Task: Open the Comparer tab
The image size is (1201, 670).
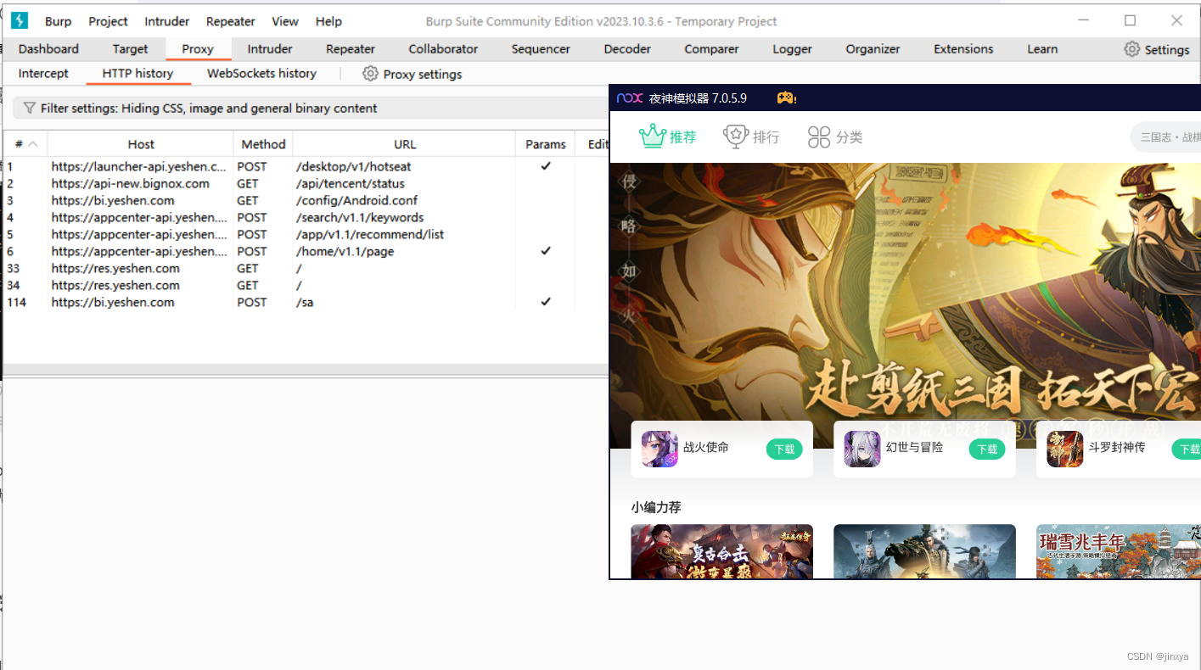Action: [711, 49]
